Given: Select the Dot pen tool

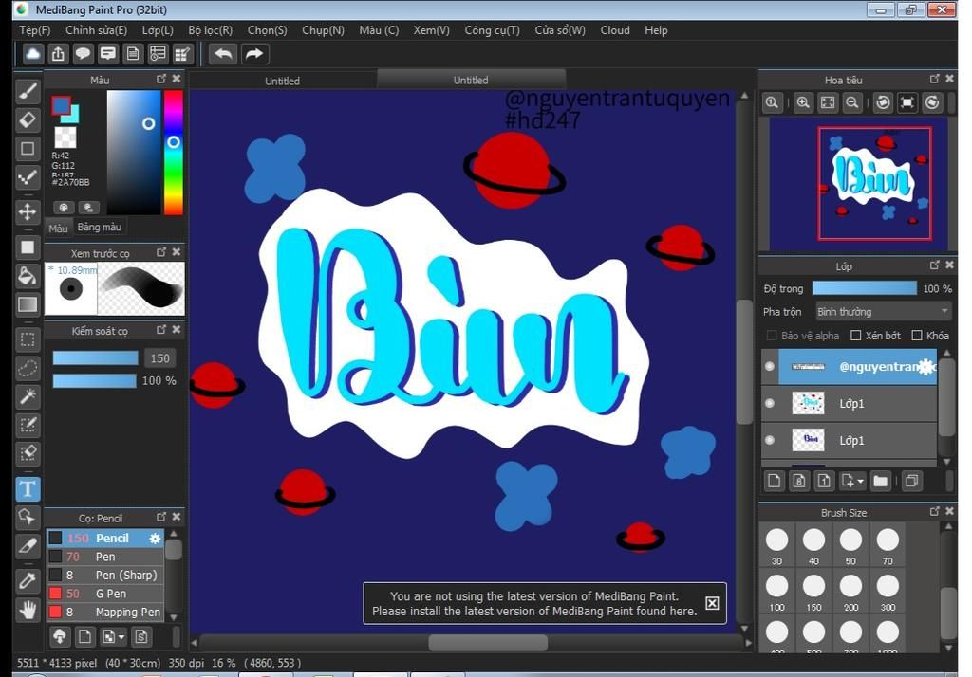Looking at the screenshot, I should (x=28, y=177).
